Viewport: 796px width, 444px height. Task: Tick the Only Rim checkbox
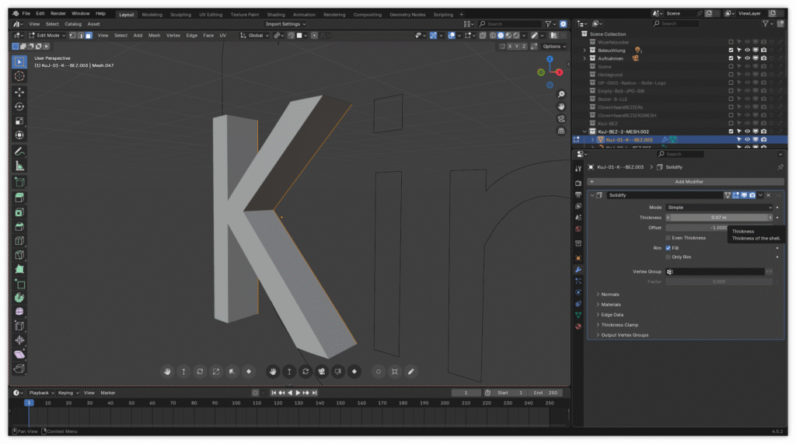click(669, 257)
